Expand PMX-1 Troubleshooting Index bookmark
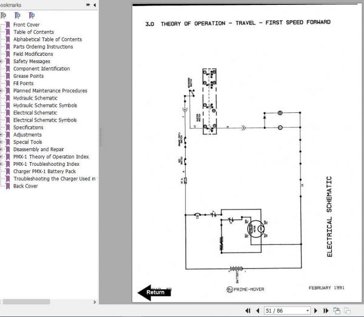The image size is (364, 317). (x=1, y=164)
